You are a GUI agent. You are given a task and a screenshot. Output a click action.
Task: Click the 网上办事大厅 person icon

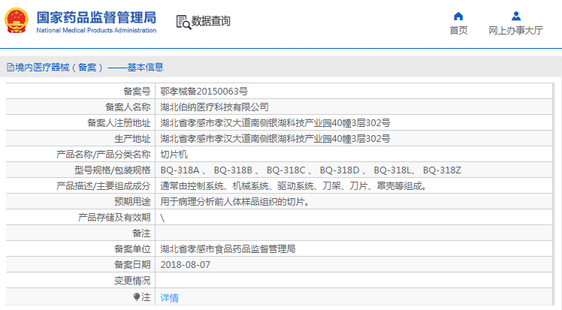click(515, 16)
